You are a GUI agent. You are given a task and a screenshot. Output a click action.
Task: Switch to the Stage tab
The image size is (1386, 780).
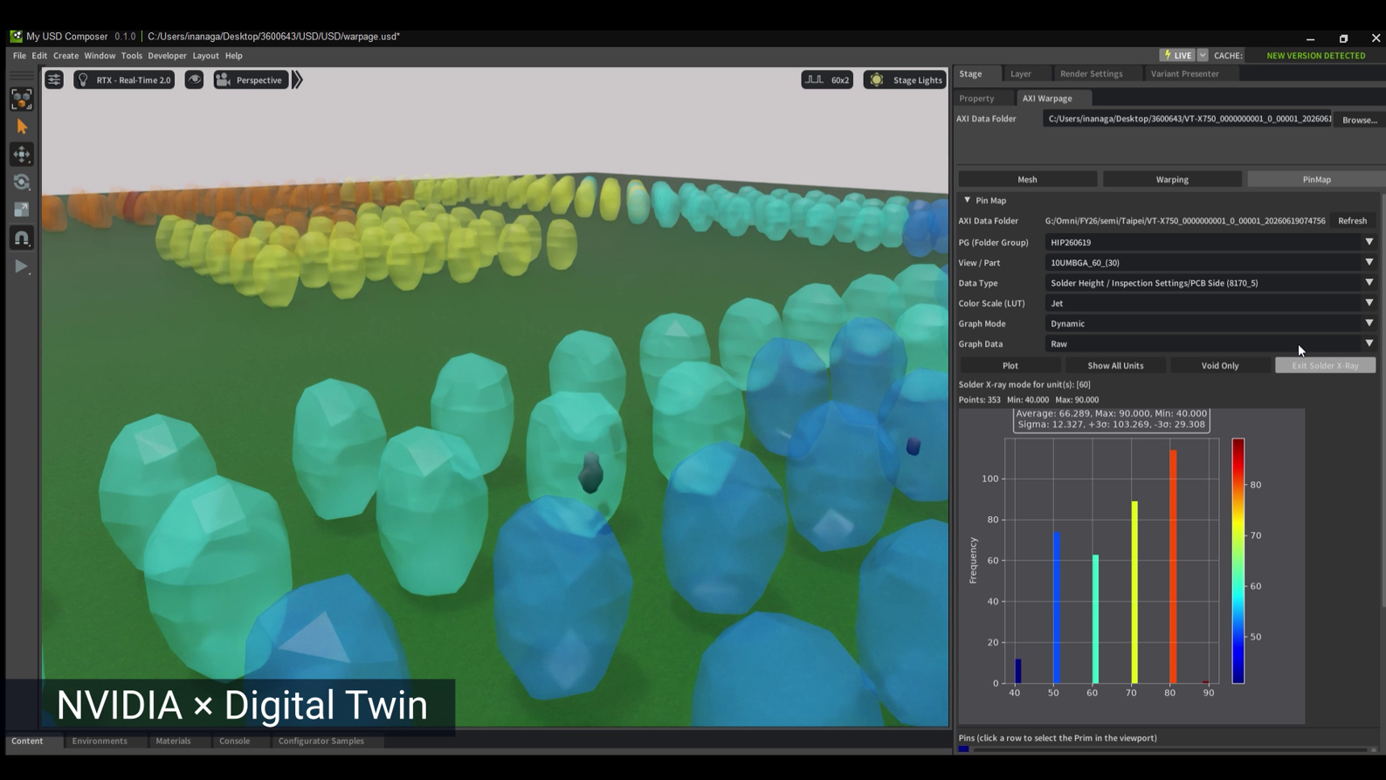pos(971,74)
